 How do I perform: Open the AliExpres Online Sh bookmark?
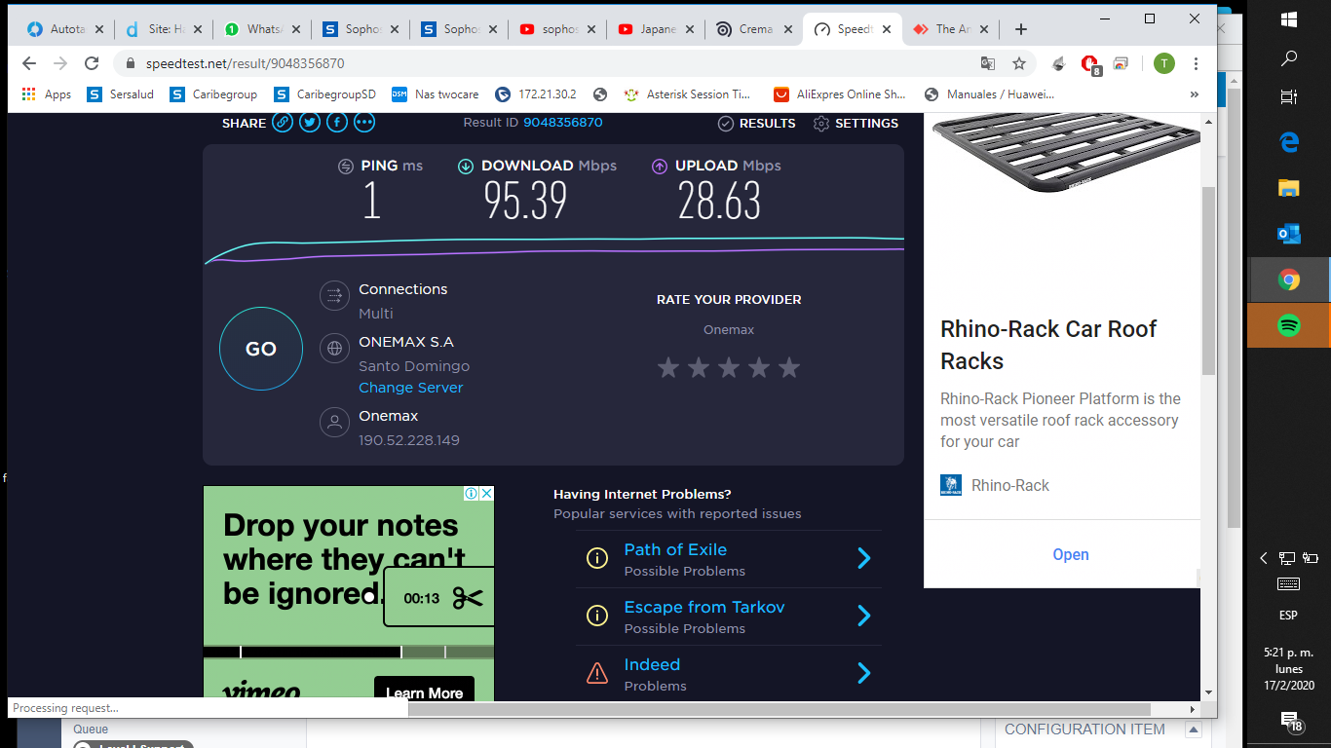point(840,94)
